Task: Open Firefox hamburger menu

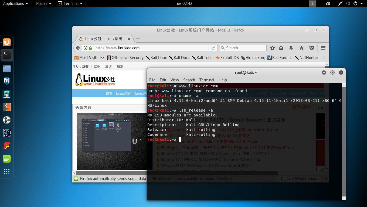Action: tap(323, 48)
